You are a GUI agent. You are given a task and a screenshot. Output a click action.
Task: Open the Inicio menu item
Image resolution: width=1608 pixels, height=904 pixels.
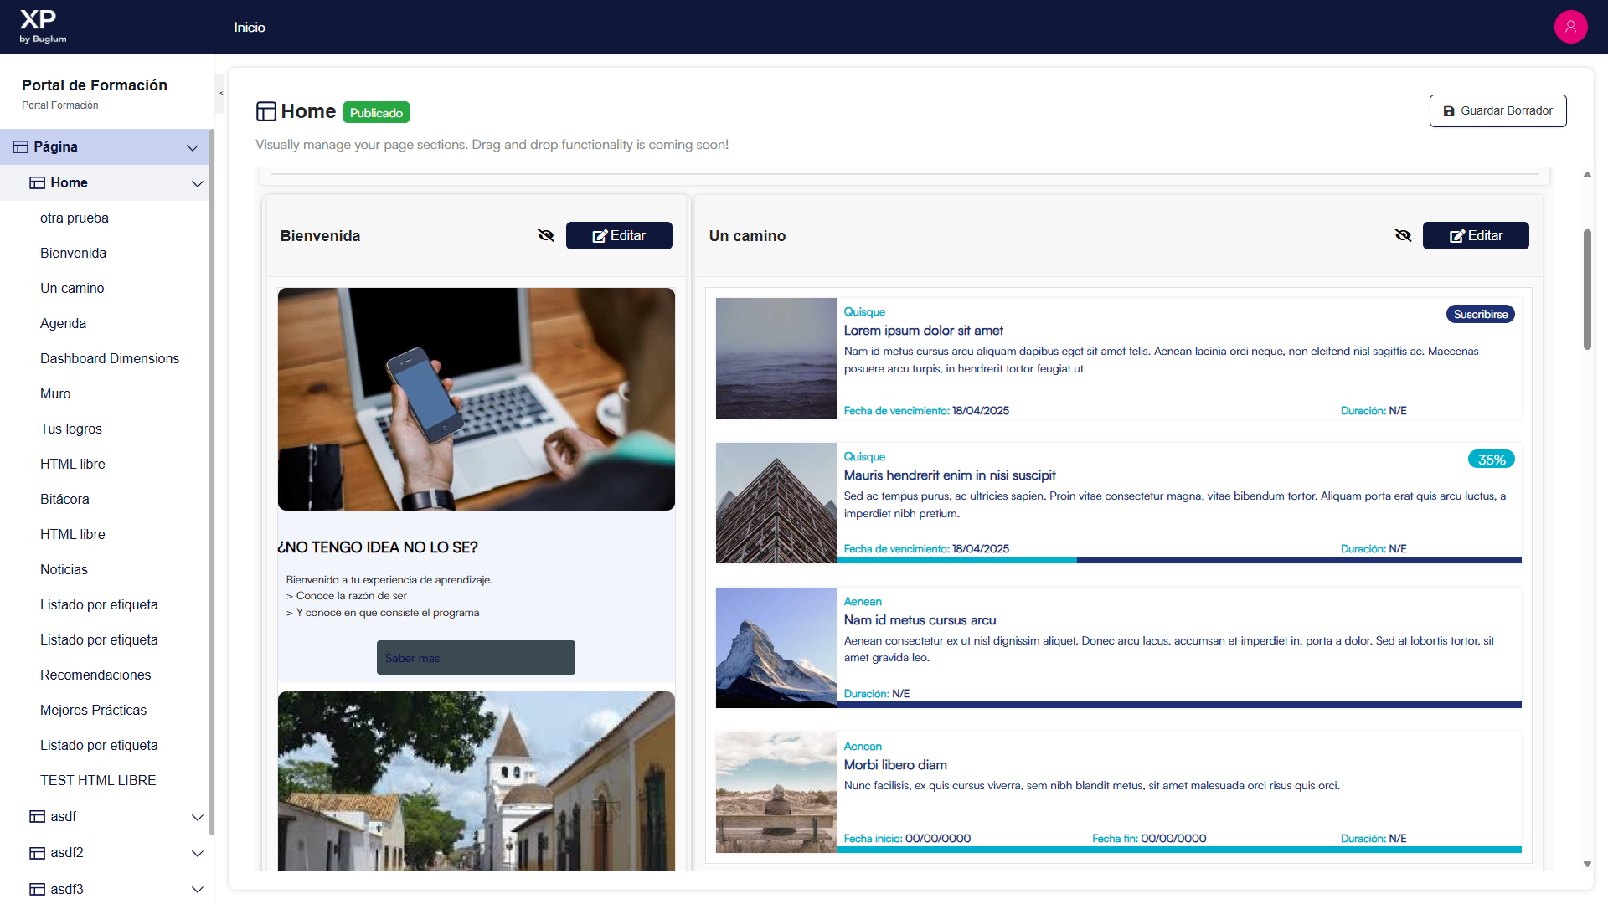tap(250, 28)
